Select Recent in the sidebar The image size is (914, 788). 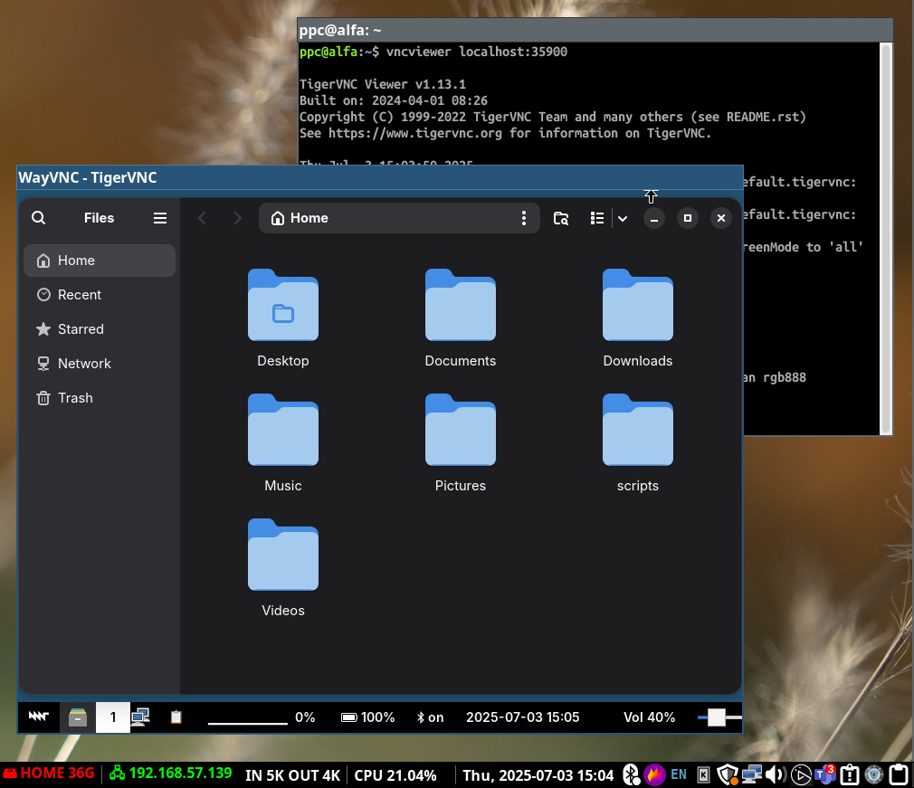coord(80,295)
